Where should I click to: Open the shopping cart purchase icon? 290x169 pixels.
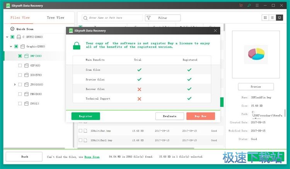pyautogui.click(x=241, y=5)
